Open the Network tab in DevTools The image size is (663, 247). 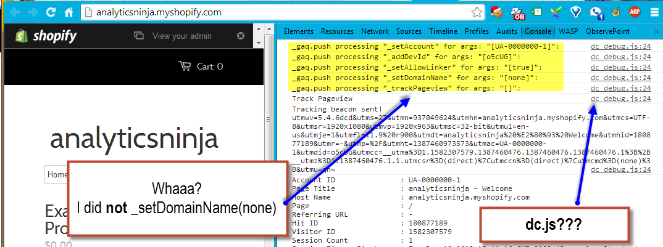pyautogui.click(x=375, y=31)
